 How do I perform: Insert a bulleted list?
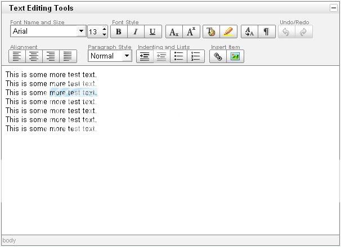click(178, 56)
